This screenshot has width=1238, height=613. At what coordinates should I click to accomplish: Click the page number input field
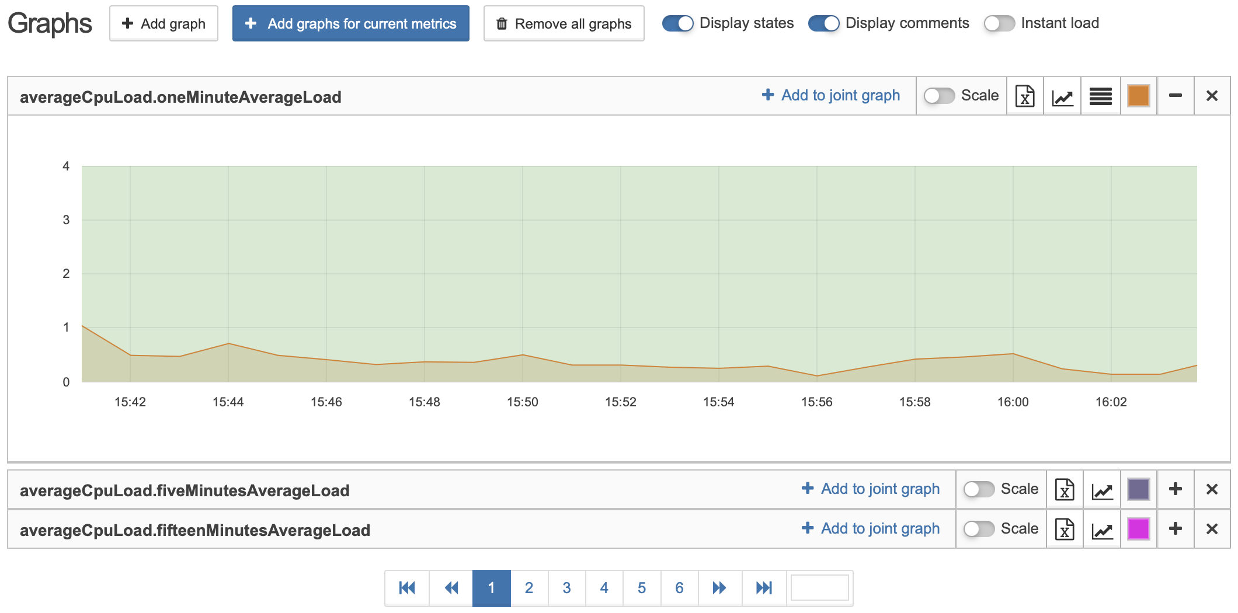[819, 588]
